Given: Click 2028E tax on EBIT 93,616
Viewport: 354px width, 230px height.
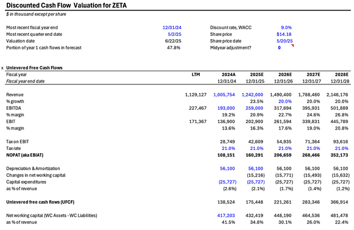Looking at the screenshot, I should tap(341, 142).
